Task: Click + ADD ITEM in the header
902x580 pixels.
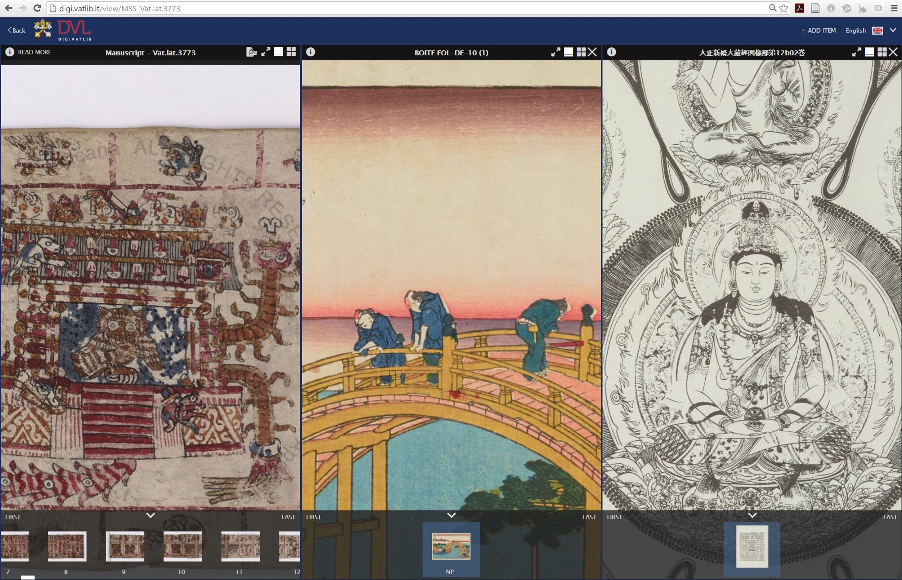Action: [x=818, y=30]
